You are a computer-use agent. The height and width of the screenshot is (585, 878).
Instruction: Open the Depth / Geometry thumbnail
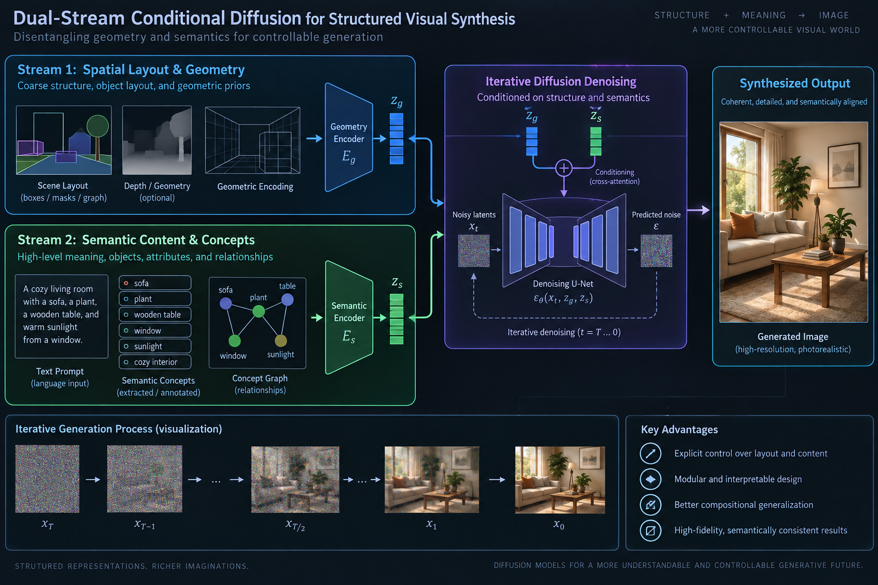coord(157,140)
